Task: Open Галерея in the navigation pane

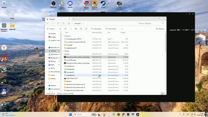Action: click(52, 37)
